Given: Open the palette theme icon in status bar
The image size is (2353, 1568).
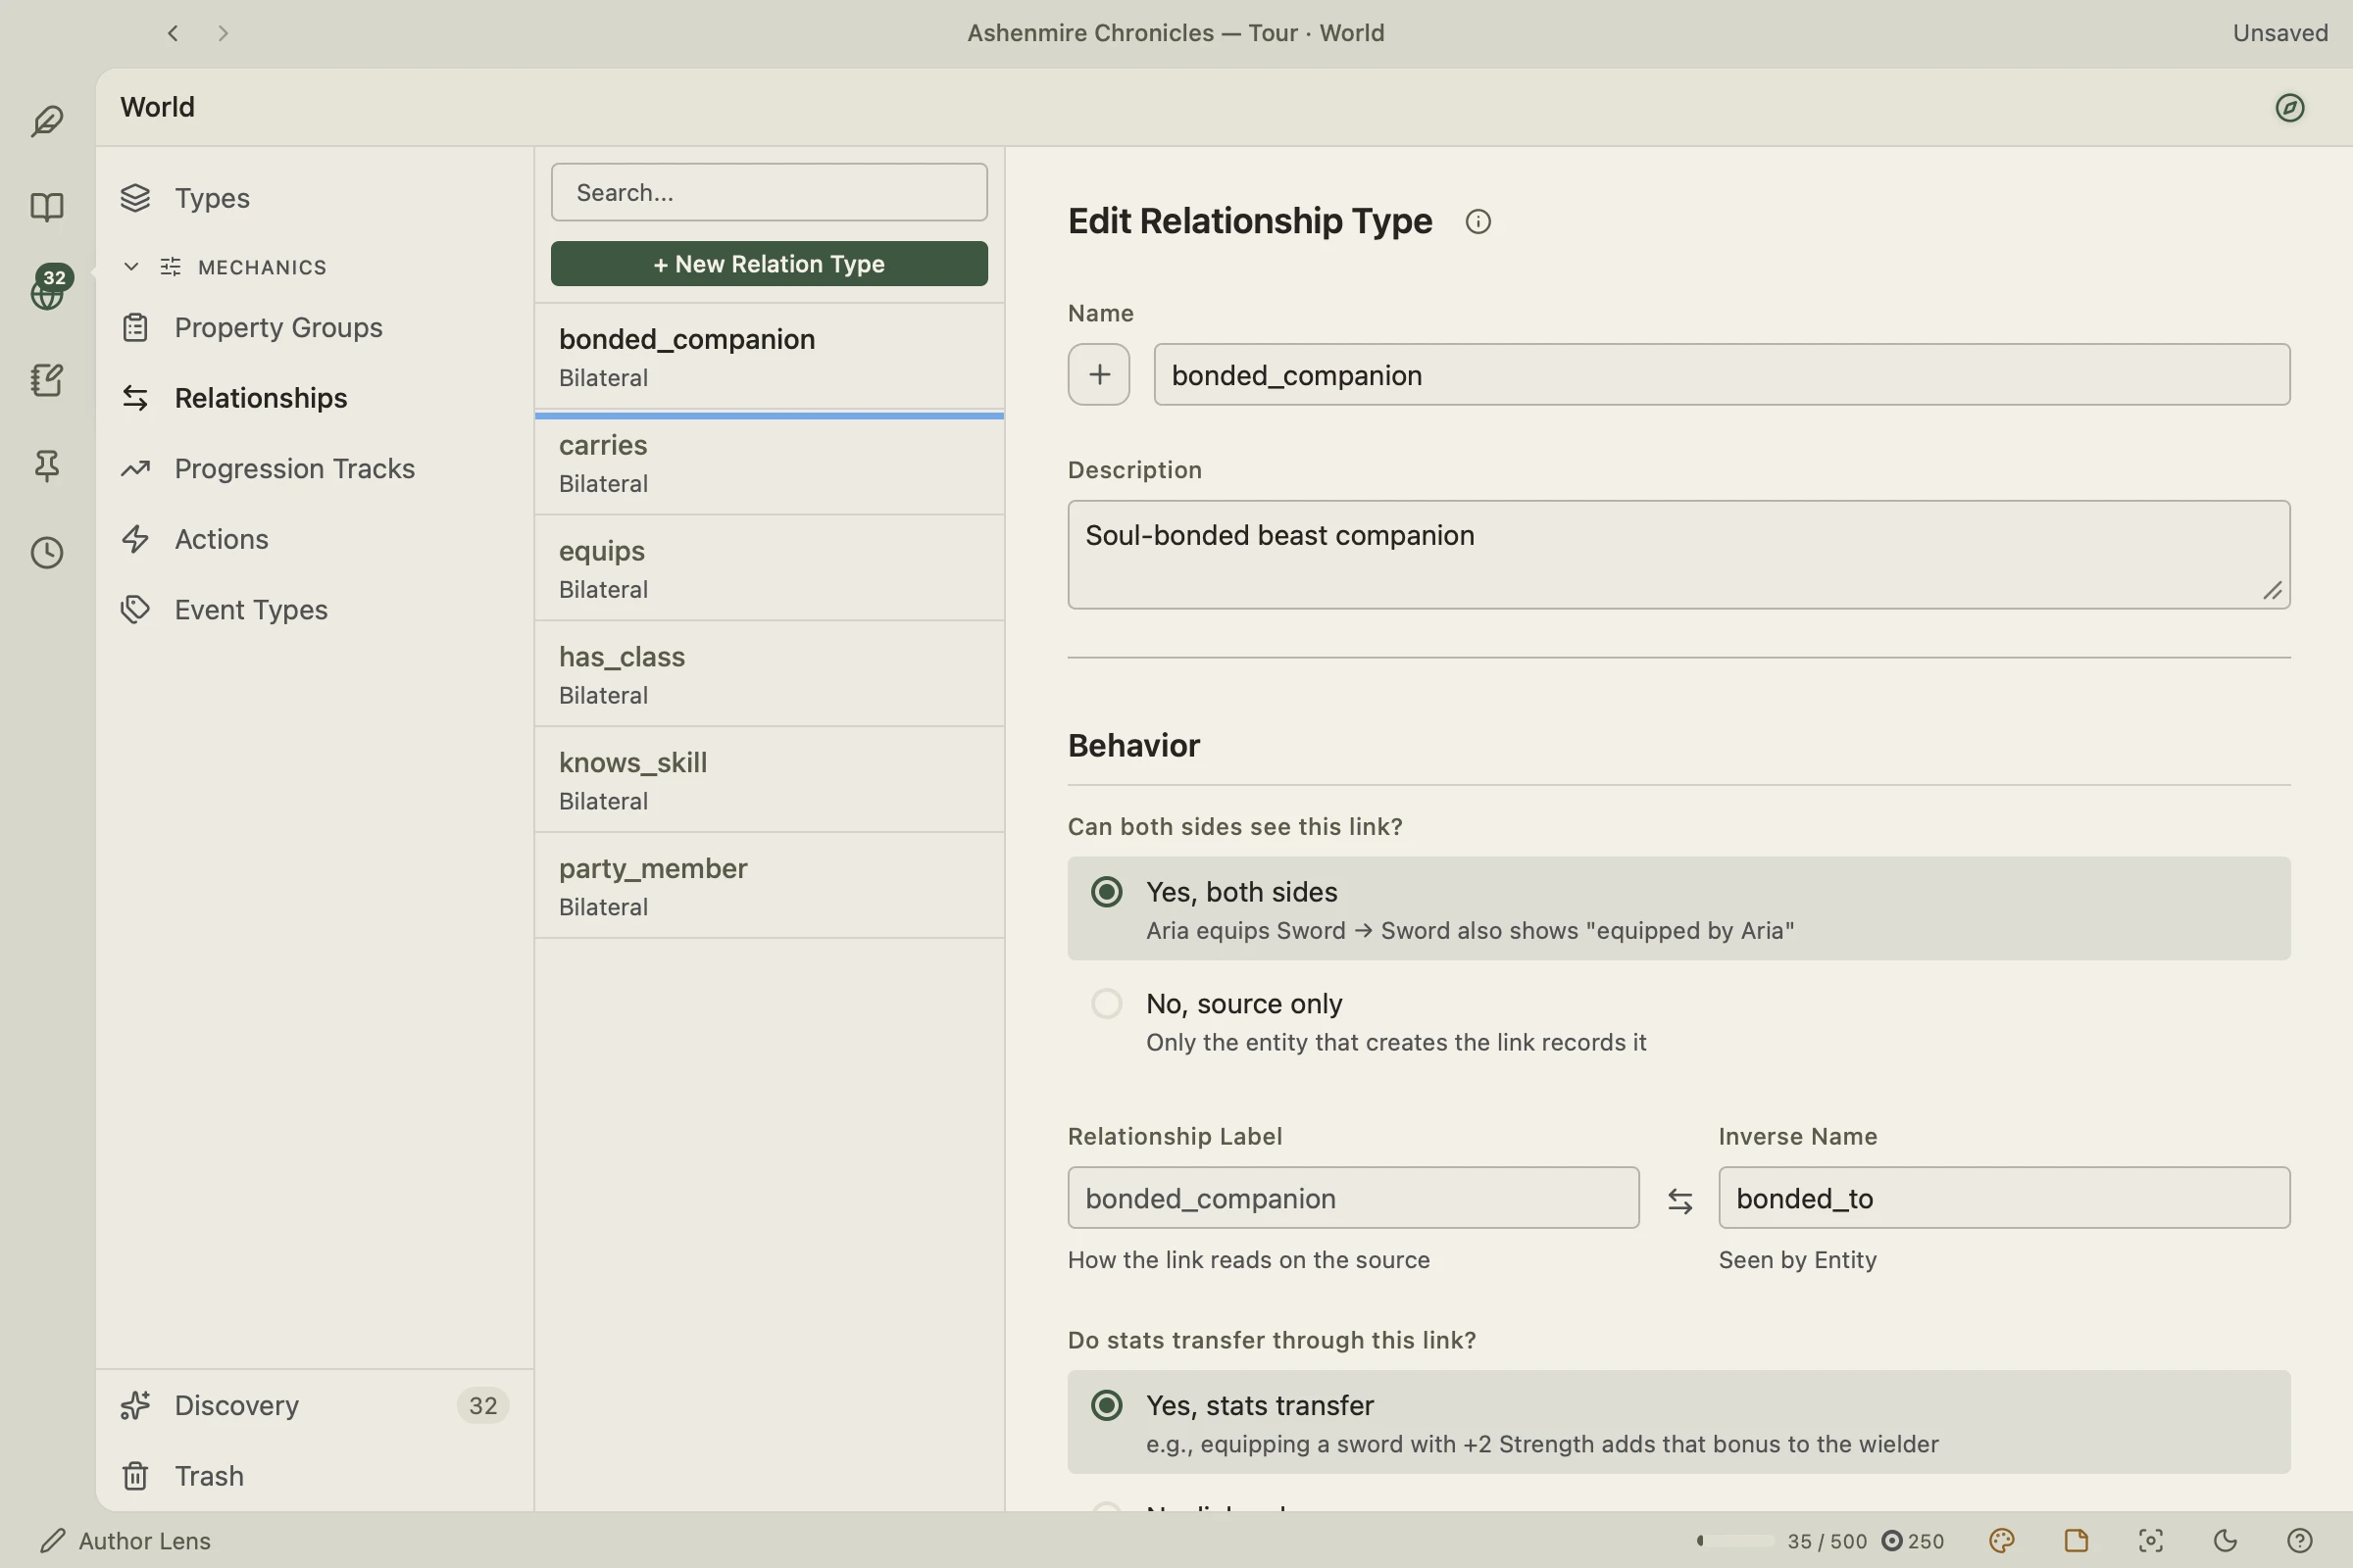Looking at the screenshot, I should [x=2001, y=1540].
